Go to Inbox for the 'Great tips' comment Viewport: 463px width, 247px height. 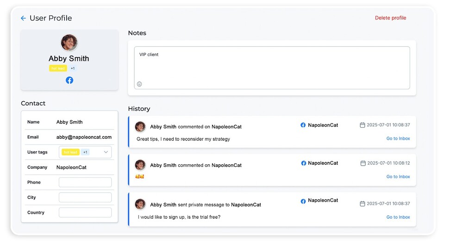[x=398, y=138]
